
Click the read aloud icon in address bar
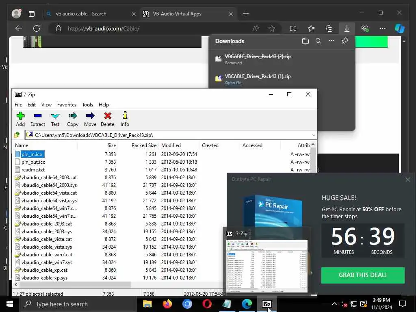click(x=256, y=28)
